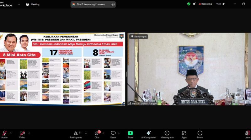Expand the audio options chevron

pyautogui.click(x=11, y=133)
